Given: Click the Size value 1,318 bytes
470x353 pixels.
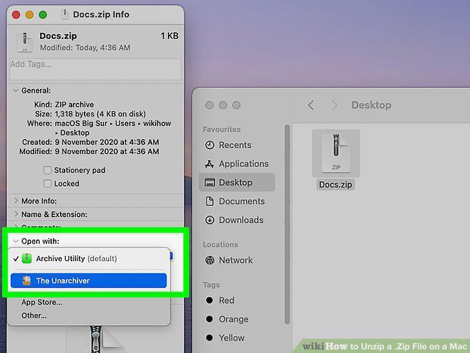Looking at the screenshot, I should tap(100, 114).
